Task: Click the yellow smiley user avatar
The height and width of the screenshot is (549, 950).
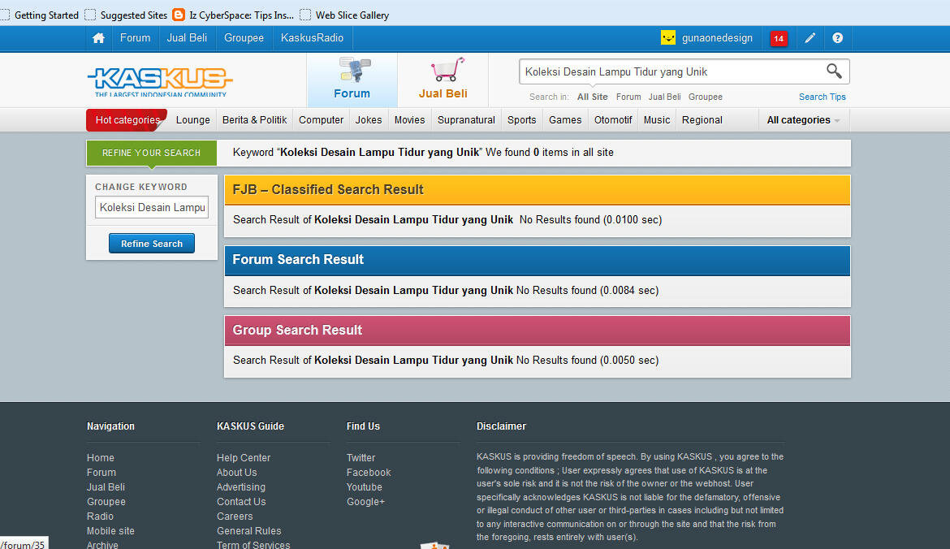Action: coord(668,38)
